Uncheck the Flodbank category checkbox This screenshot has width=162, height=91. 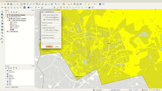[x=11, y=26]
